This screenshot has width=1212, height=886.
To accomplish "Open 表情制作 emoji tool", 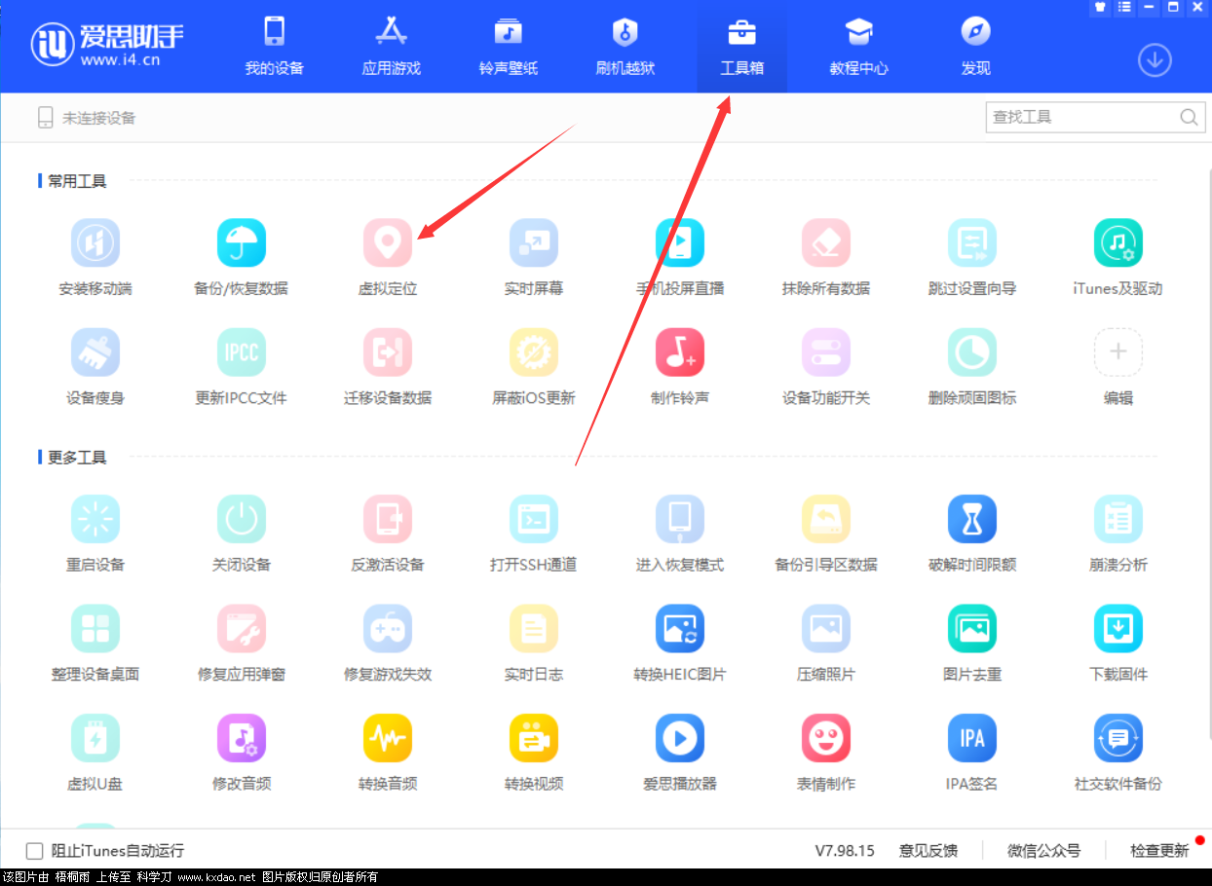I will click(826, 738).
